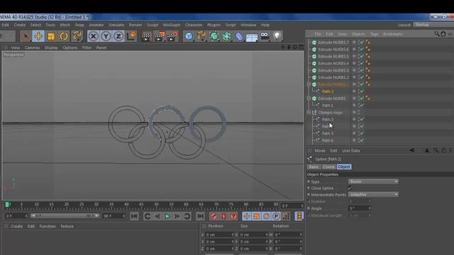Open Object Manager Tags menu
This screenshot has height=255, width=454.
pyautogui.click(x=374, y=34)
